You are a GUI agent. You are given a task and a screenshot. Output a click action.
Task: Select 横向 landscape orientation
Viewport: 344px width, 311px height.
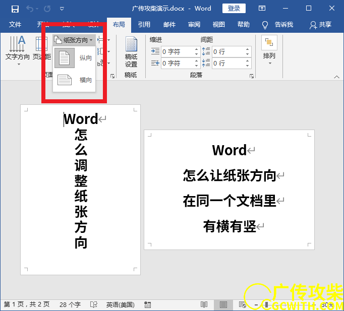74,80
